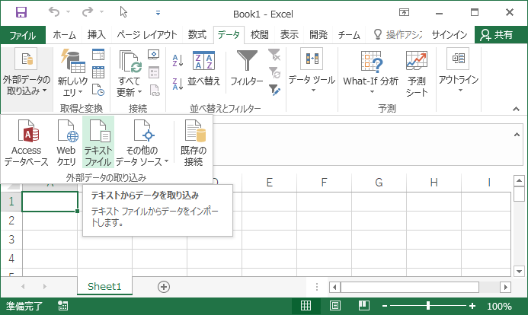Collapse the formula bar chevron
The width and height of the screenshot is (528, 315).
coord(517,135)
